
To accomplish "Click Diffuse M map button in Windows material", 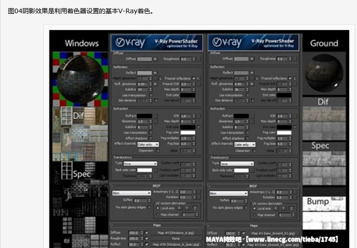I will click(155, 59).
